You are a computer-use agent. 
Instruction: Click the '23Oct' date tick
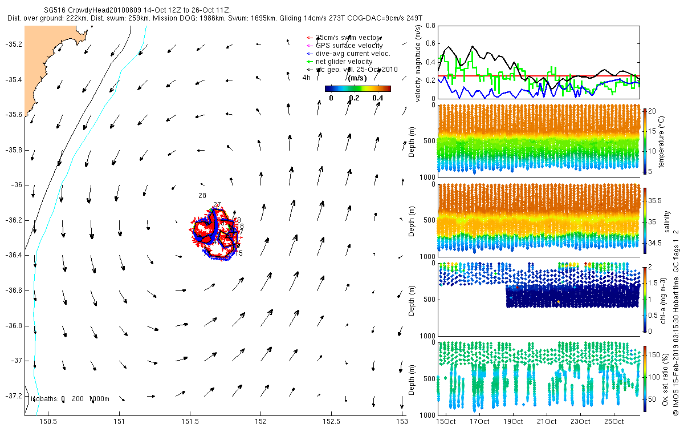(581, 422)
